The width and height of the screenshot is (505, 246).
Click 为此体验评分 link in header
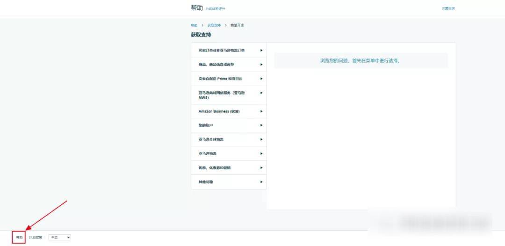(216, 9)
